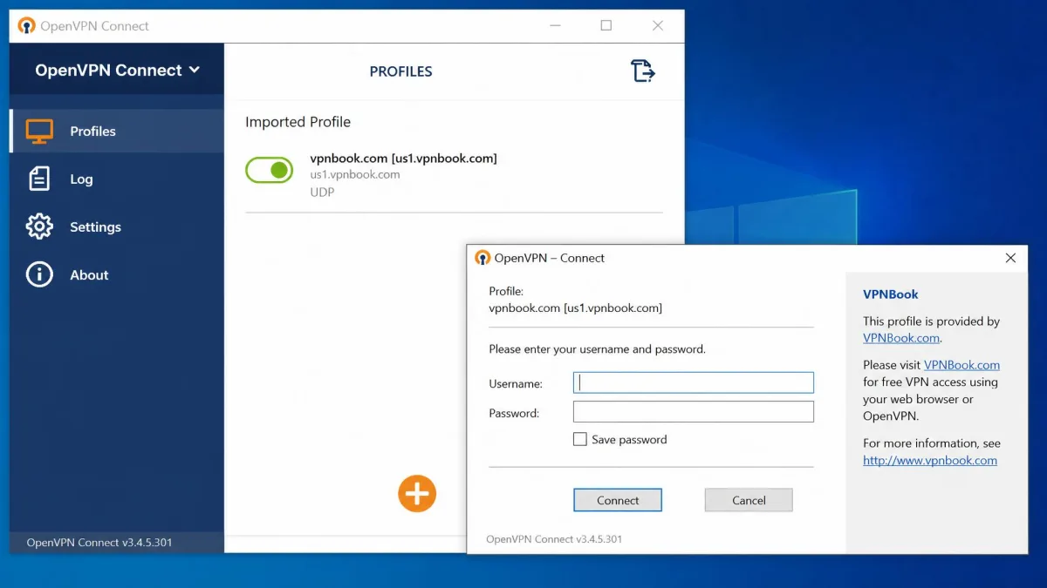This screenshot has width=1047, height=588.
Task: Click the import profile icon beside PROFILES
Action: (643, 71)
